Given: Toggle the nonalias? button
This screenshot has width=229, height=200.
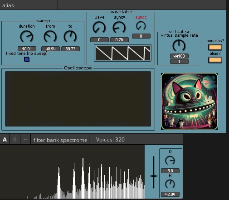Looking at the screenshot, I should [215, 47].
